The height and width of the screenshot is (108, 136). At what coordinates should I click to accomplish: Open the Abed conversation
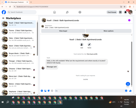(18, 47)
